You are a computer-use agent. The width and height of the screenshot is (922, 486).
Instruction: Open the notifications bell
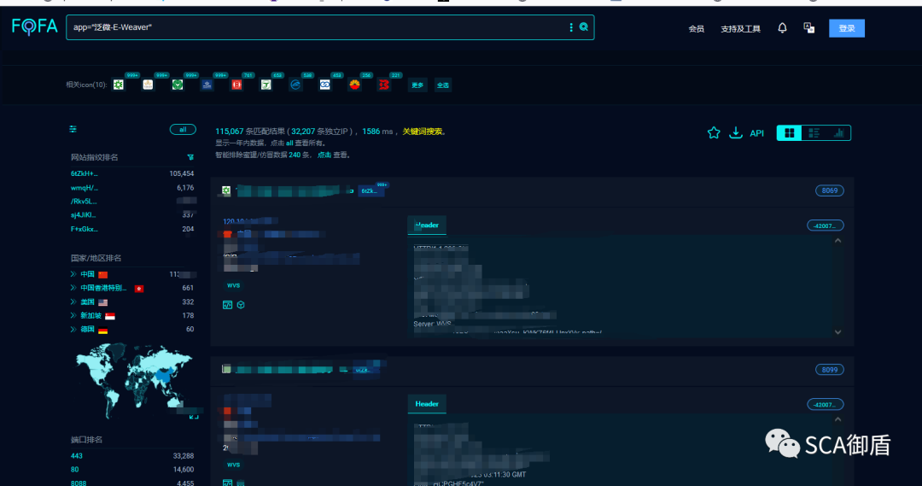782,27
